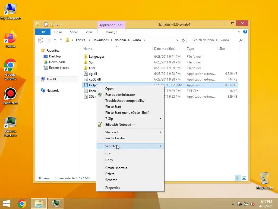Image resolution: width=278 pixels, height=209 pixels.
Task: Select Pin to Start
Action: click(x=130, y=107)
